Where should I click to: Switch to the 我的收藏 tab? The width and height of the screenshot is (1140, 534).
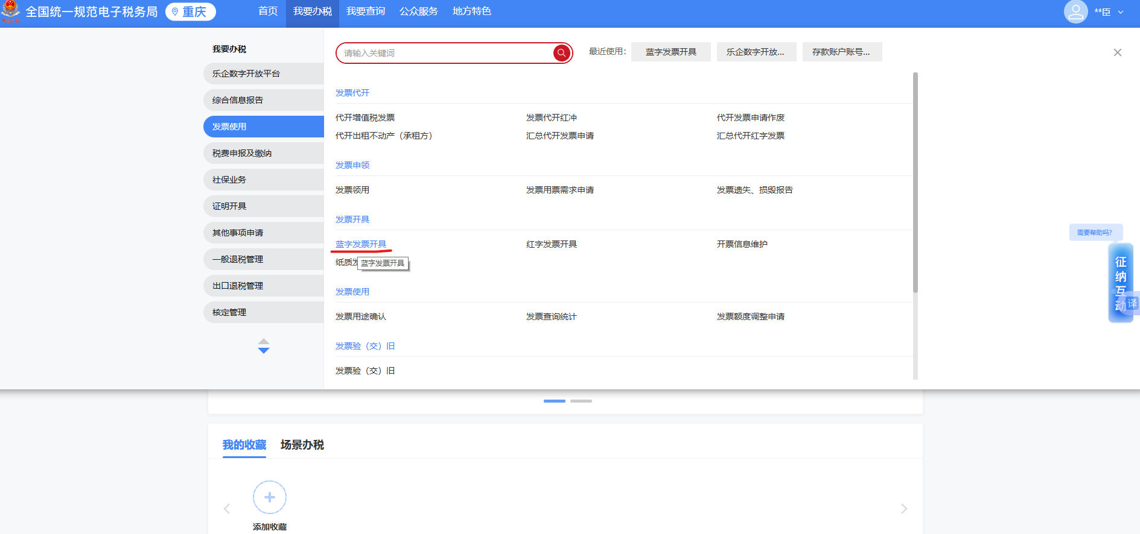click(244, 445)
